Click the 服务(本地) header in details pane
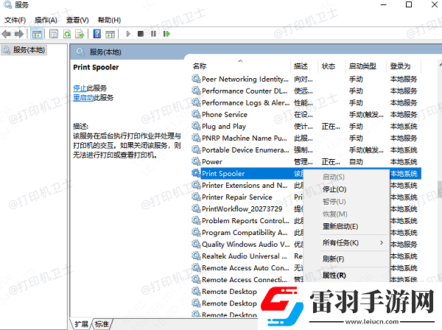The width and height of the screenshot is (442, 330). pyautogui.click(x=105, y=52)
